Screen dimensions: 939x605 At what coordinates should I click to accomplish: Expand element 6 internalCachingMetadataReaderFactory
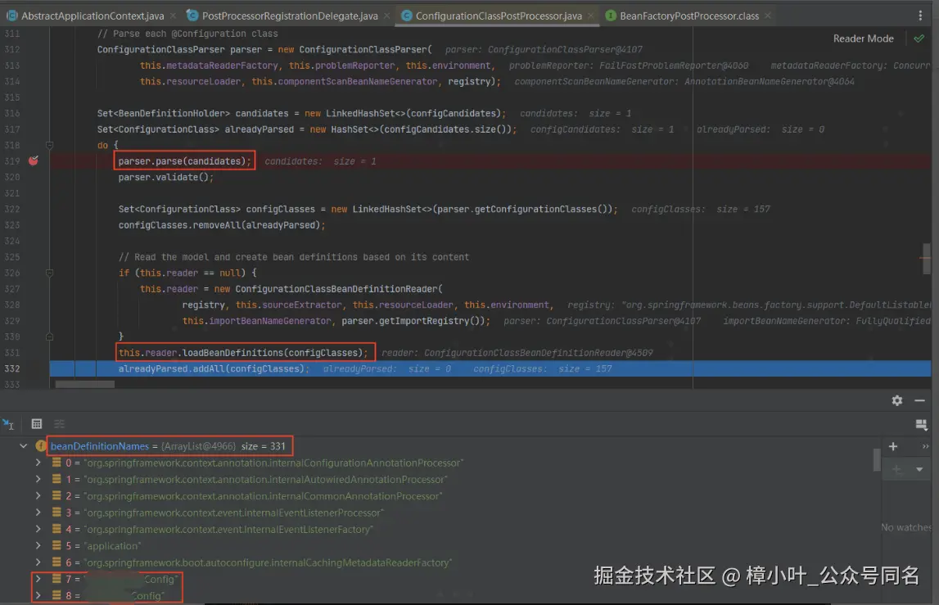(x=38, y=562)
